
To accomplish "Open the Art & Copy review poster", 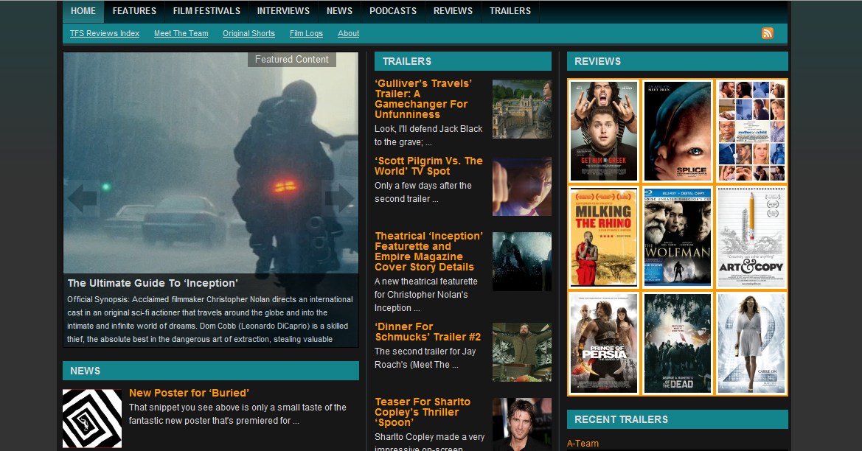I will pos(751,237).
